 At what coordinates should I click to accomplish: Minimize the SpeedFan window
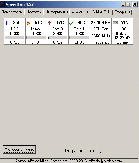[123, 4]
